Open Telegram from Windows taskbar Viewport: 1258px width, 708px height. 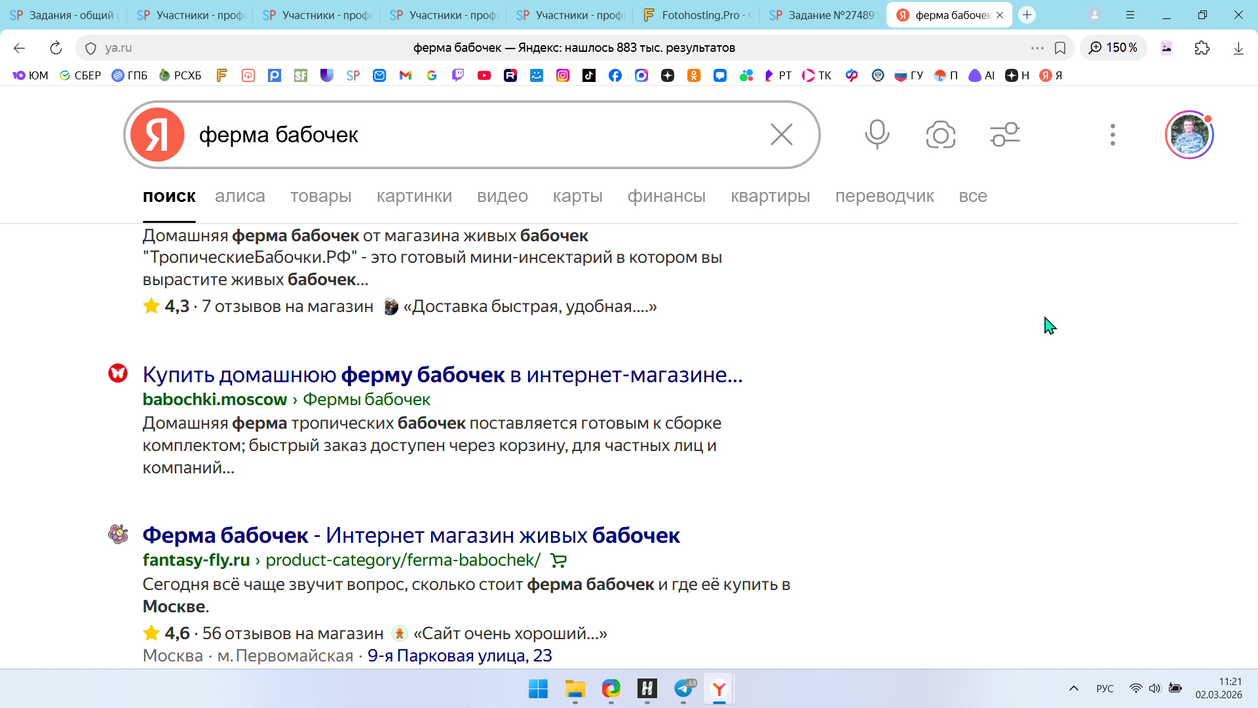pyautogui.click(x=683, y=688)
